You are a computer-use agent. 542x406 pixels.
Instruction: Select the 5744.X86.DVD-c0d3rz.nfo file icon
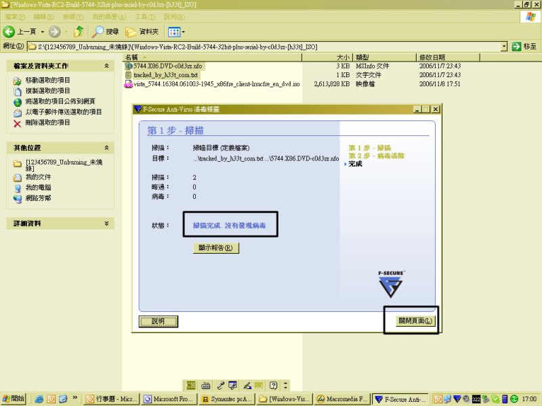tap(129, 66)
